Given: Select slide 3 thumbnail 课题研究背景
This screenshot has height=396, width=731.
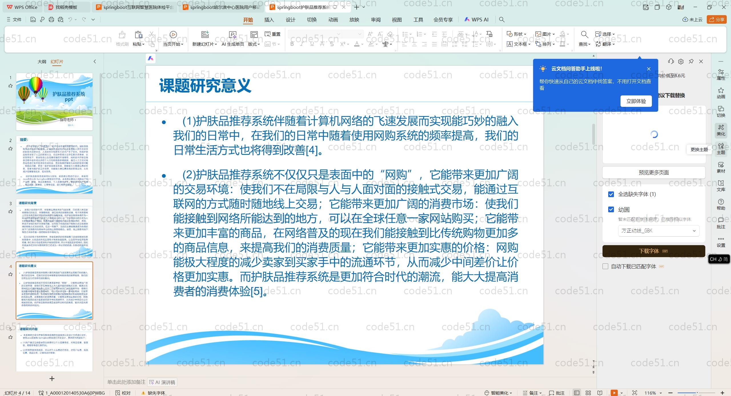Looking at the screenshot, I should (54, 228).
